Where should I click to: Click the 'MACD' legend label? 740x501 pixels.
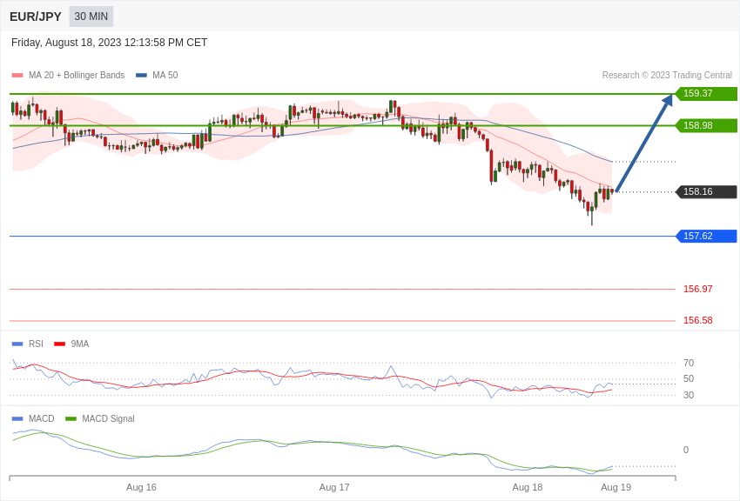point(42,418)
